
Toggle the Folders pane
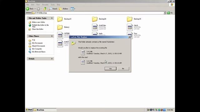(63, 9)
